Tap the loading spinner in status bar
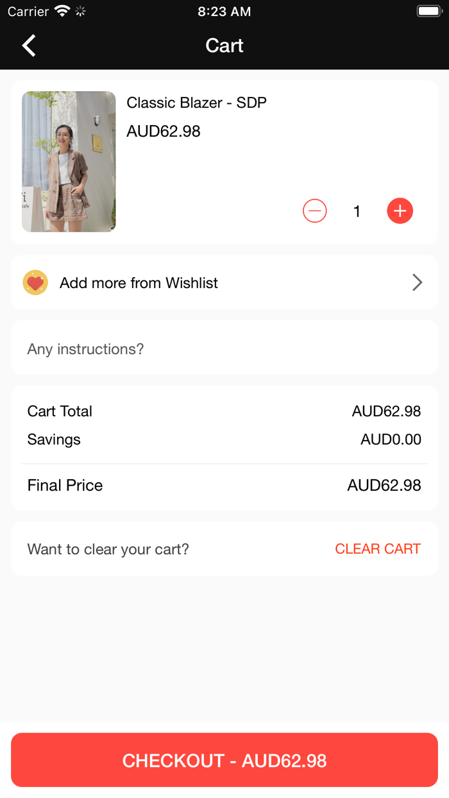This screenshot has width=449, height=798. coord(80,11)
